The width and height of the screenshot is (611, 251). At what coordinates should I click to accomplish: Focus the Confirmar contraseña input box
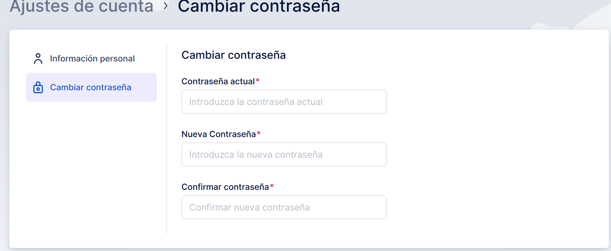284,207
